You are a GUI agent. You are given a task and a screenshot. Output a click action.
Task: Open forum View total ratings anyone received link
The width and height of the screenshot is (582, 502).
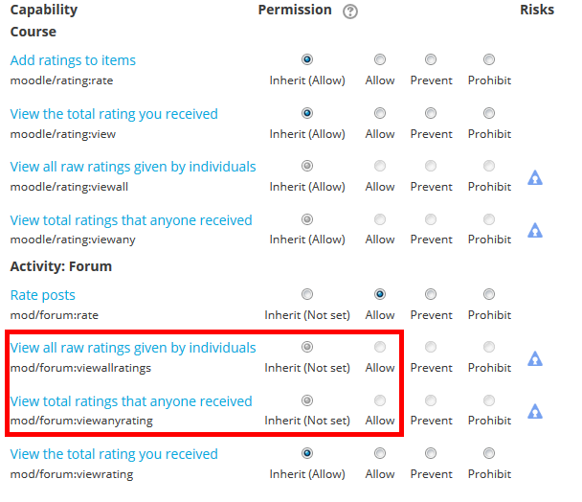click(131, 401)
